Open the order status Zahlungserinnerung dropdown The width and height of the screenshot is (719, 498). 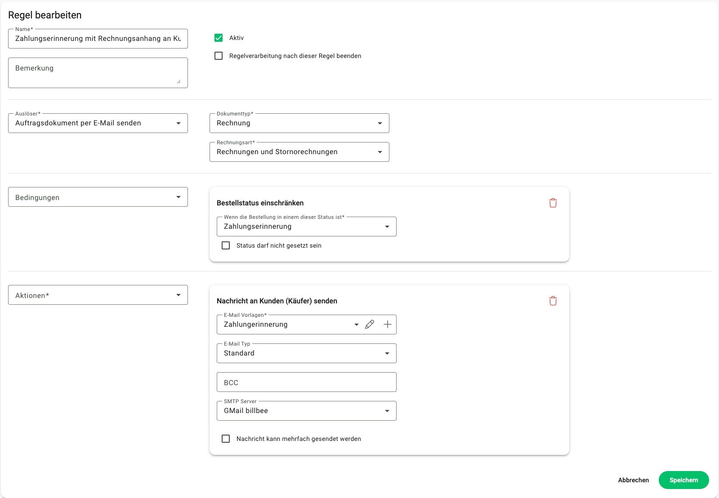coord(307,227)
